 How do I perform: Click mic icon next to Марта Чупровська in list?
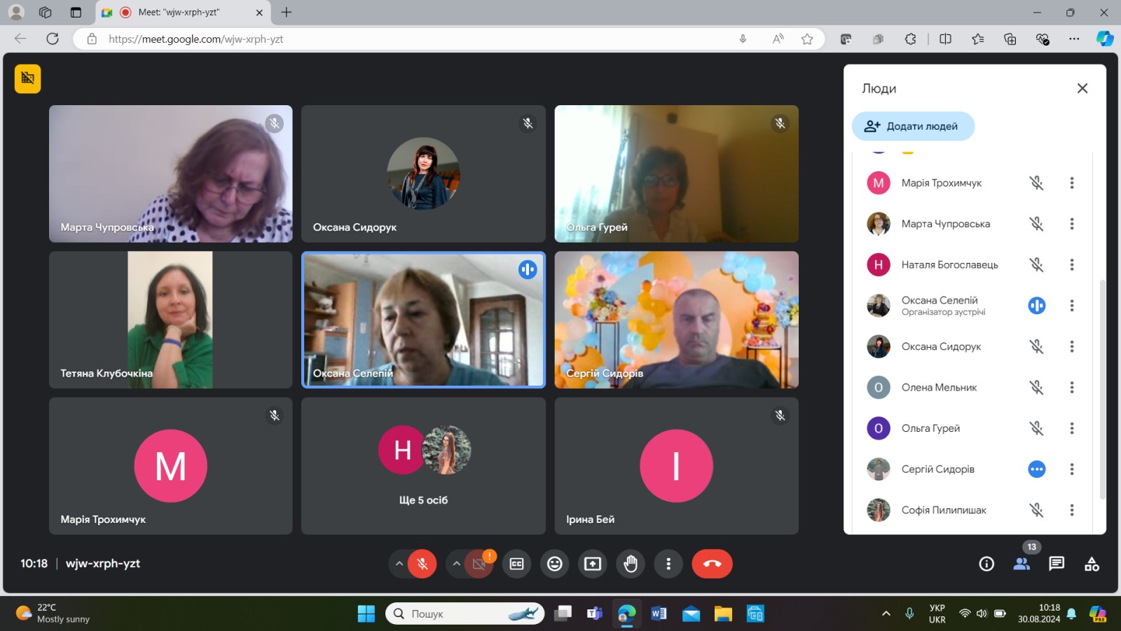[x=1036, y=224]
